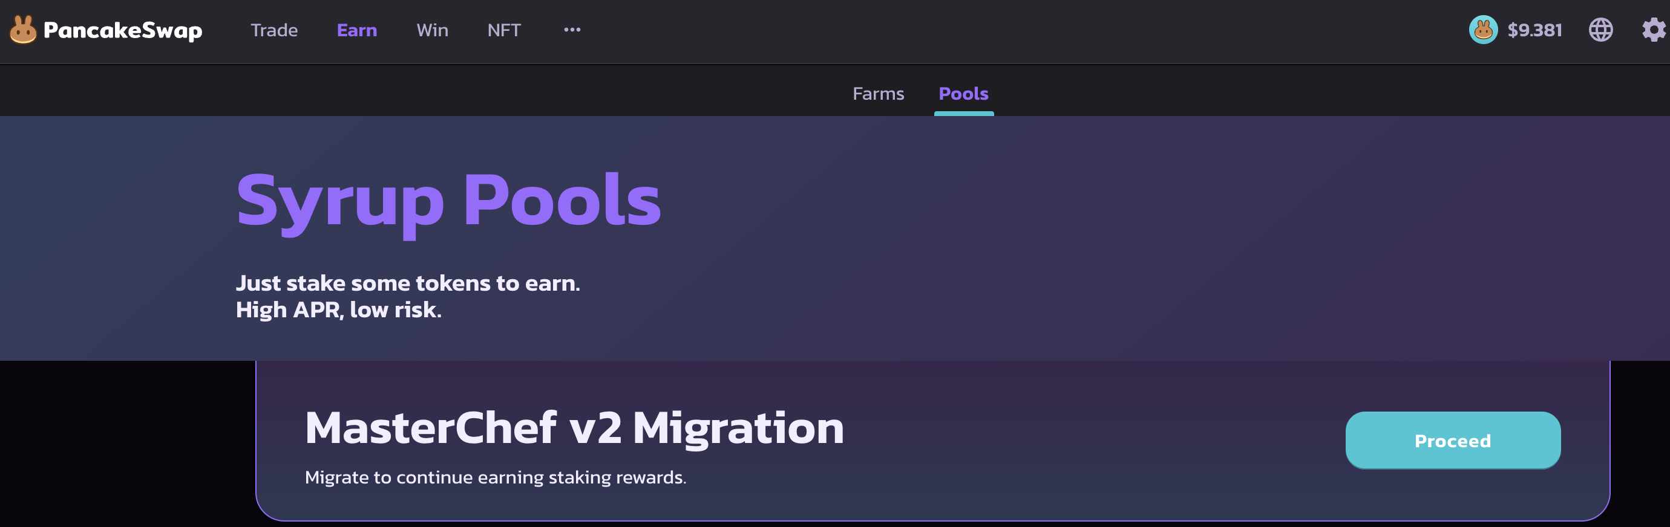Open the Earn menu
This screenshot has width=1670, height=527.
point(356,30)
